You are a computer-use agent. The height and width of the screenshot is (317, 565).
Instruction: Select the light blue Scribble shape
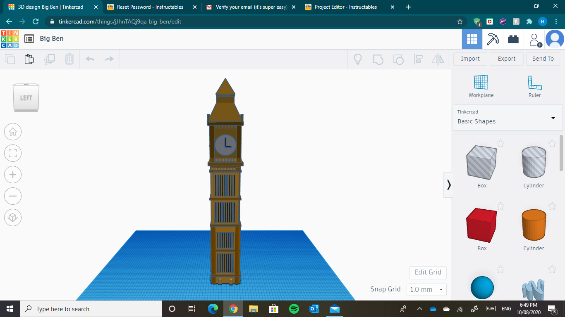click(534, 290)
